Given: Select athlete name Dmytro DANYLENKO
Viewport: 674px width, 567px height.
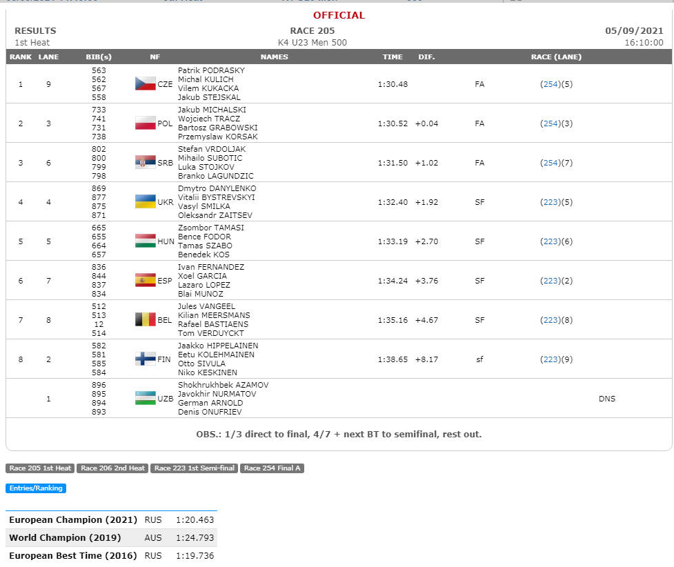Looking at the screenshot, I should tap(217, 189).
